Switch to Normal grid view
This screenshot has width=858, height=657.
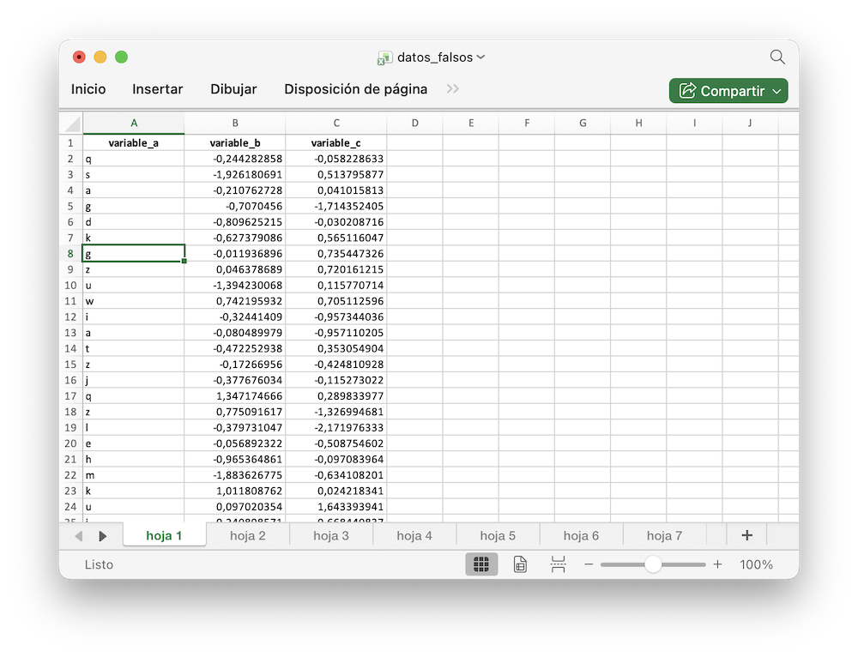[x=481, y=564]
